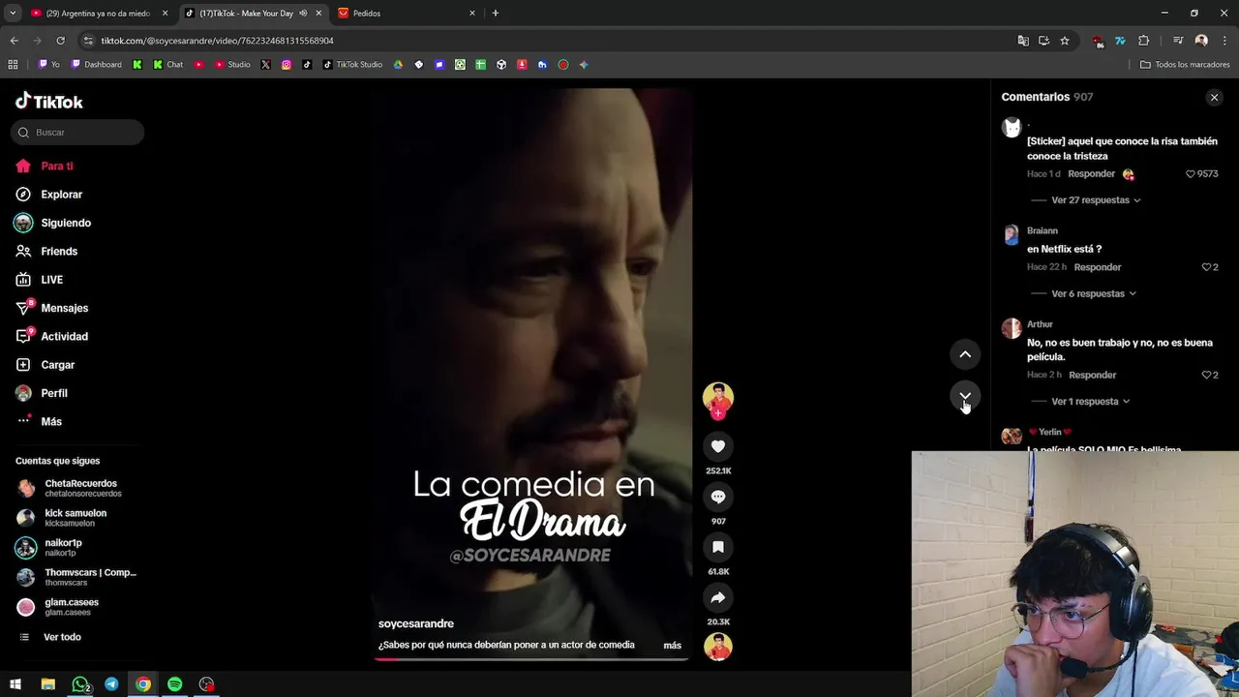Like the comment with 9573 likes
This screenshot has height=697, width=1239.
1191,174
